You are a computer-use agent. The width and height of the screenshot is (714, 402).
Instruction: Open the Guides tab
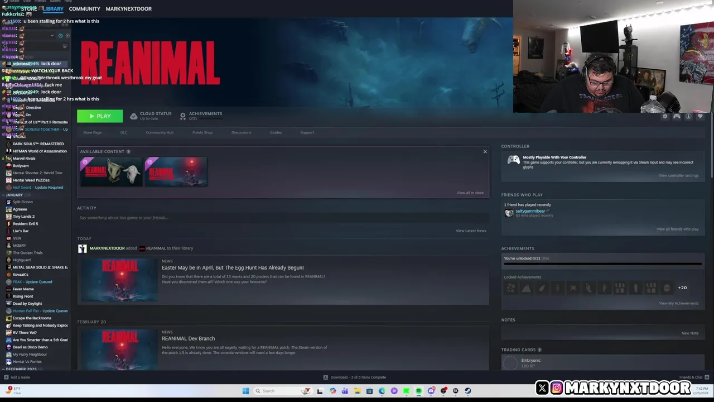click(276, 133)
